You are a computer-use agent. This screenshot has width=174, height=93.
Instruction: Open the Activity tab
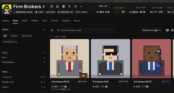[54, 21]
